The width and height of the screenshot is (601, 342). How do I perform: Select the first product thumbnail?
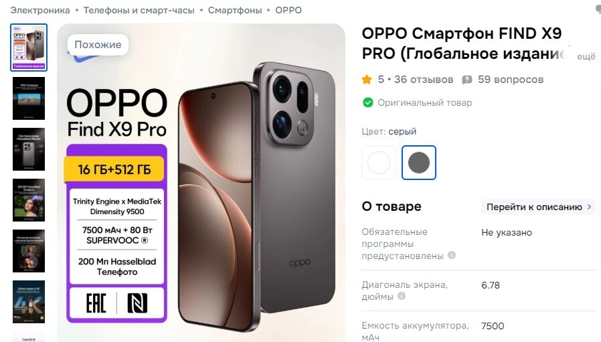tap(29, 48)
